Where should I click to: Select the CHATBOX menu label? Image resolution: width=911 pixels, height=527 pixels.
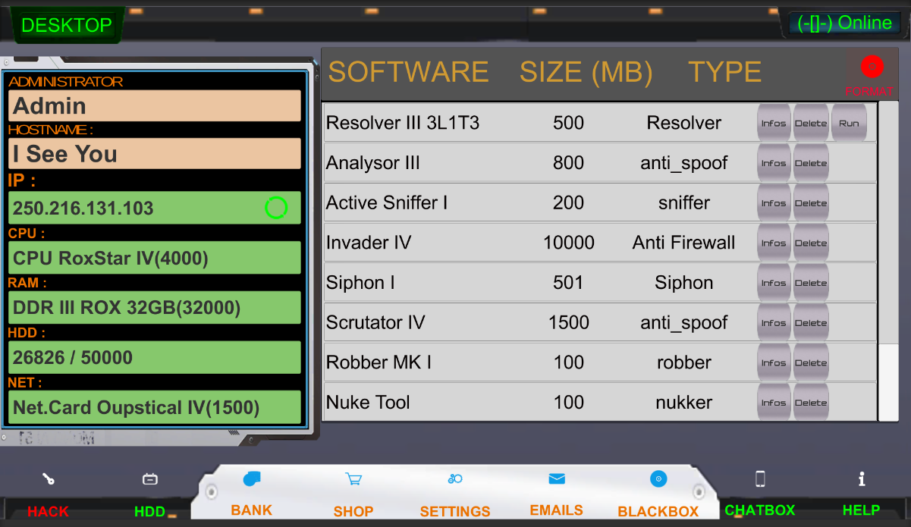point(760,510)
